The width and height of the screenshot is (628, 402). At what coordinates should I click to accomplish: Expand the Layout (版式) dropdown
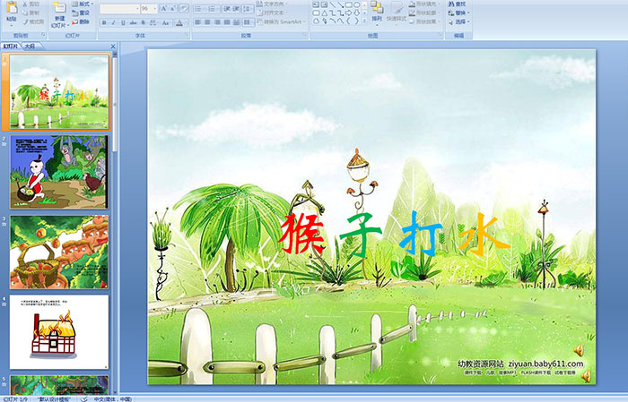(x=82, y=4)
